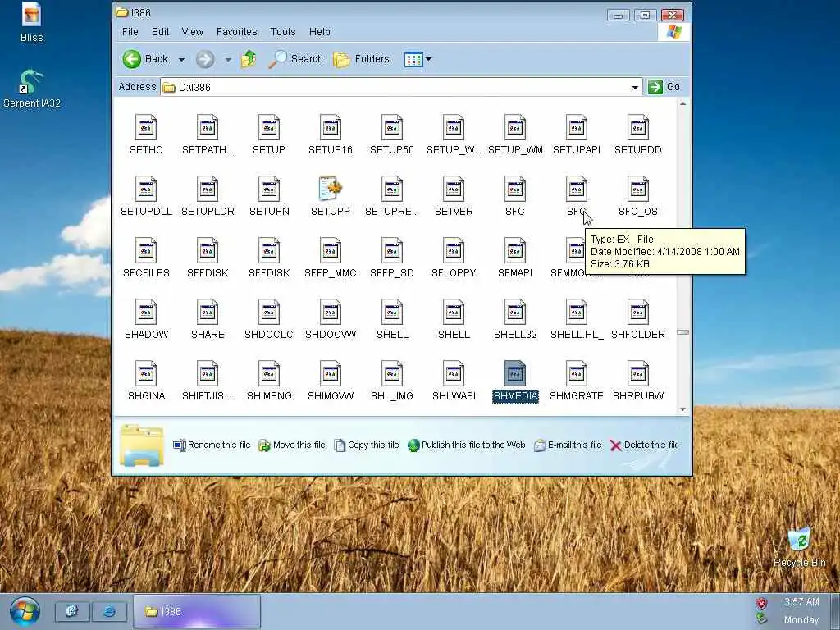
Task: Click Rename this file
Action: pyautogui.click(x=212, y=445)
